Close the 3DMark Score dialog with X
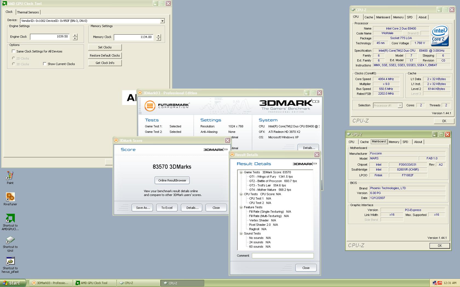This screenshot has height=287, width=460. [228, 140]
